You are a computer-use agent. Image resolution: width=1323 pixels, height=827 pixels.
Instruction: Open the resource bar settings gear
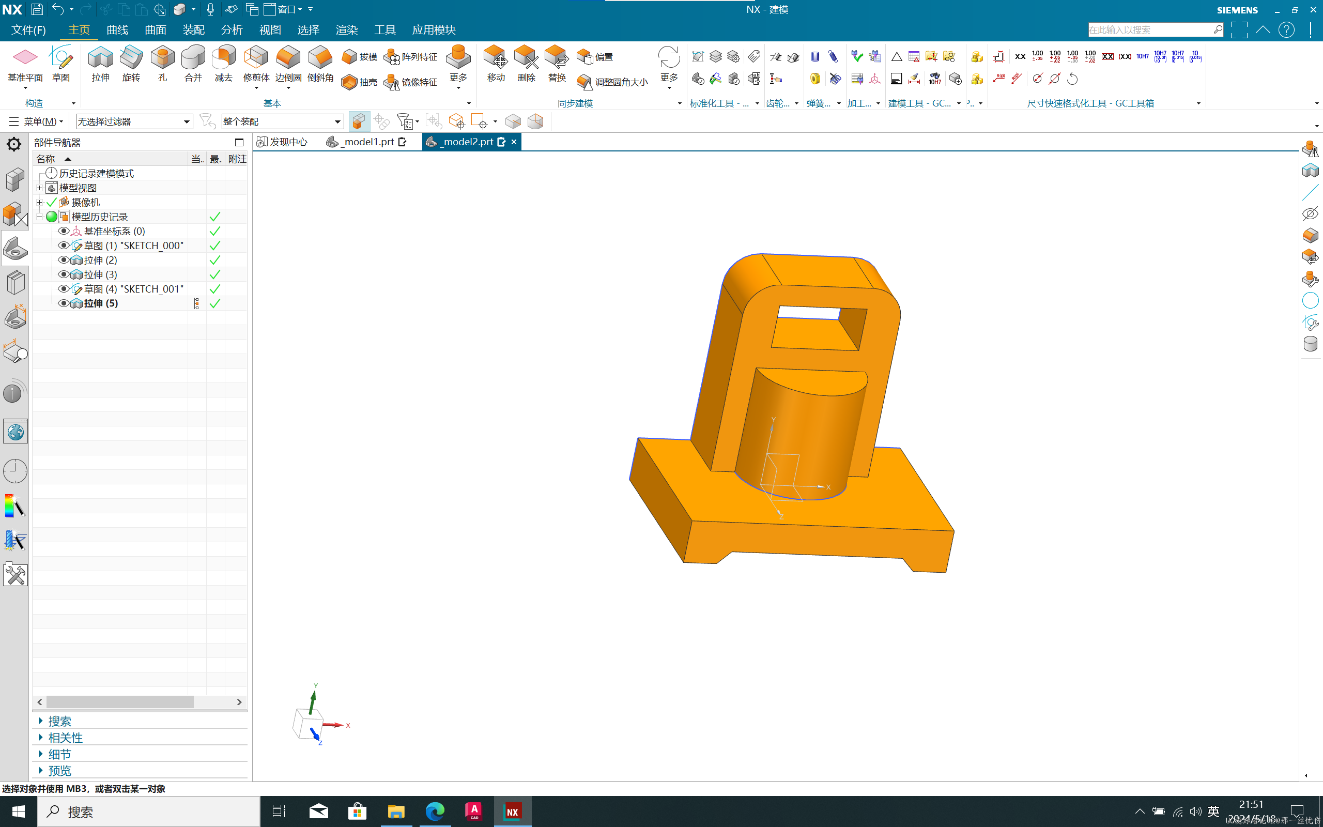[13, 144]
